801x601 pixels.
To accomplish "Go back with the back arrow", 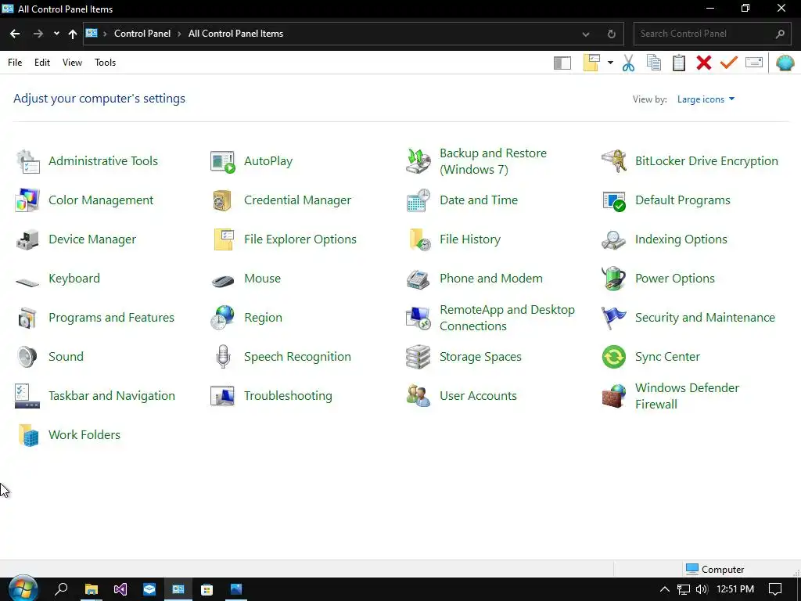I will click(15, 34).
